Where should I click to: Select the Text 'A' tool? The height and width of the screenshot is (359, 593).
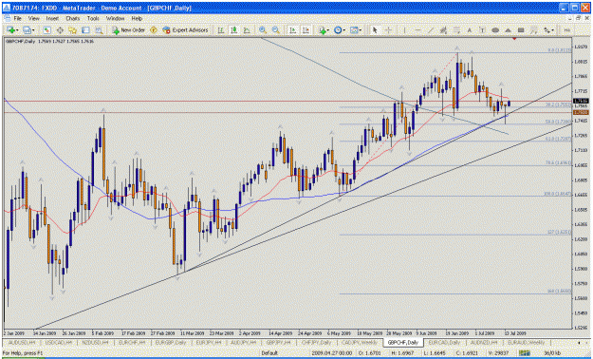pos(470,30)
